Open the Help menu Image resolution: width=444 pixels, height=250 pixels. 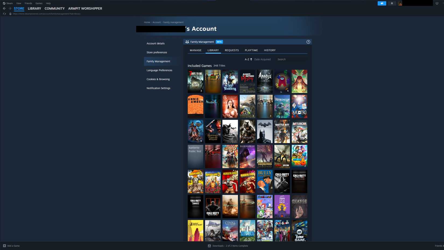(48, 3)
